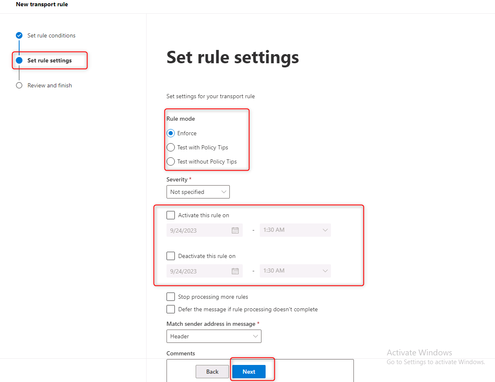Click the Review and finish step circle

coord(19,85)
